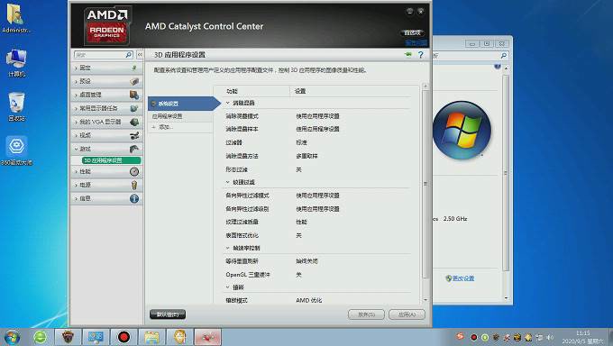Collapse the 纹理过滤 settings group

point(228,182)
